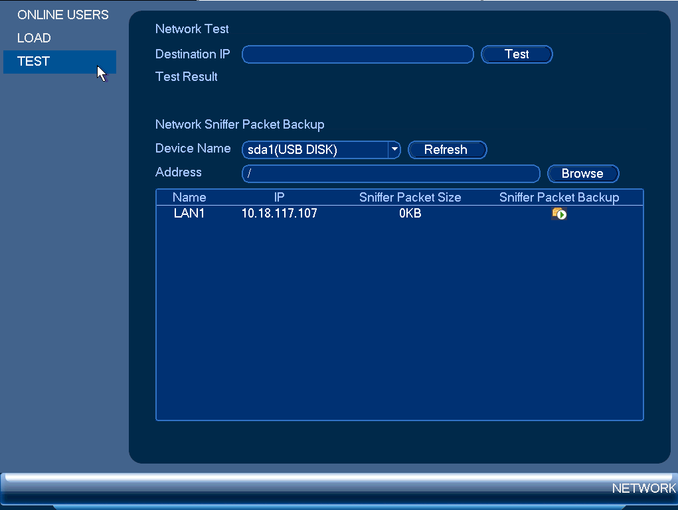Click the NETWORK label in bottom bar
The height and width of the screenshot is (510, 678).
[x=643, y=488]
